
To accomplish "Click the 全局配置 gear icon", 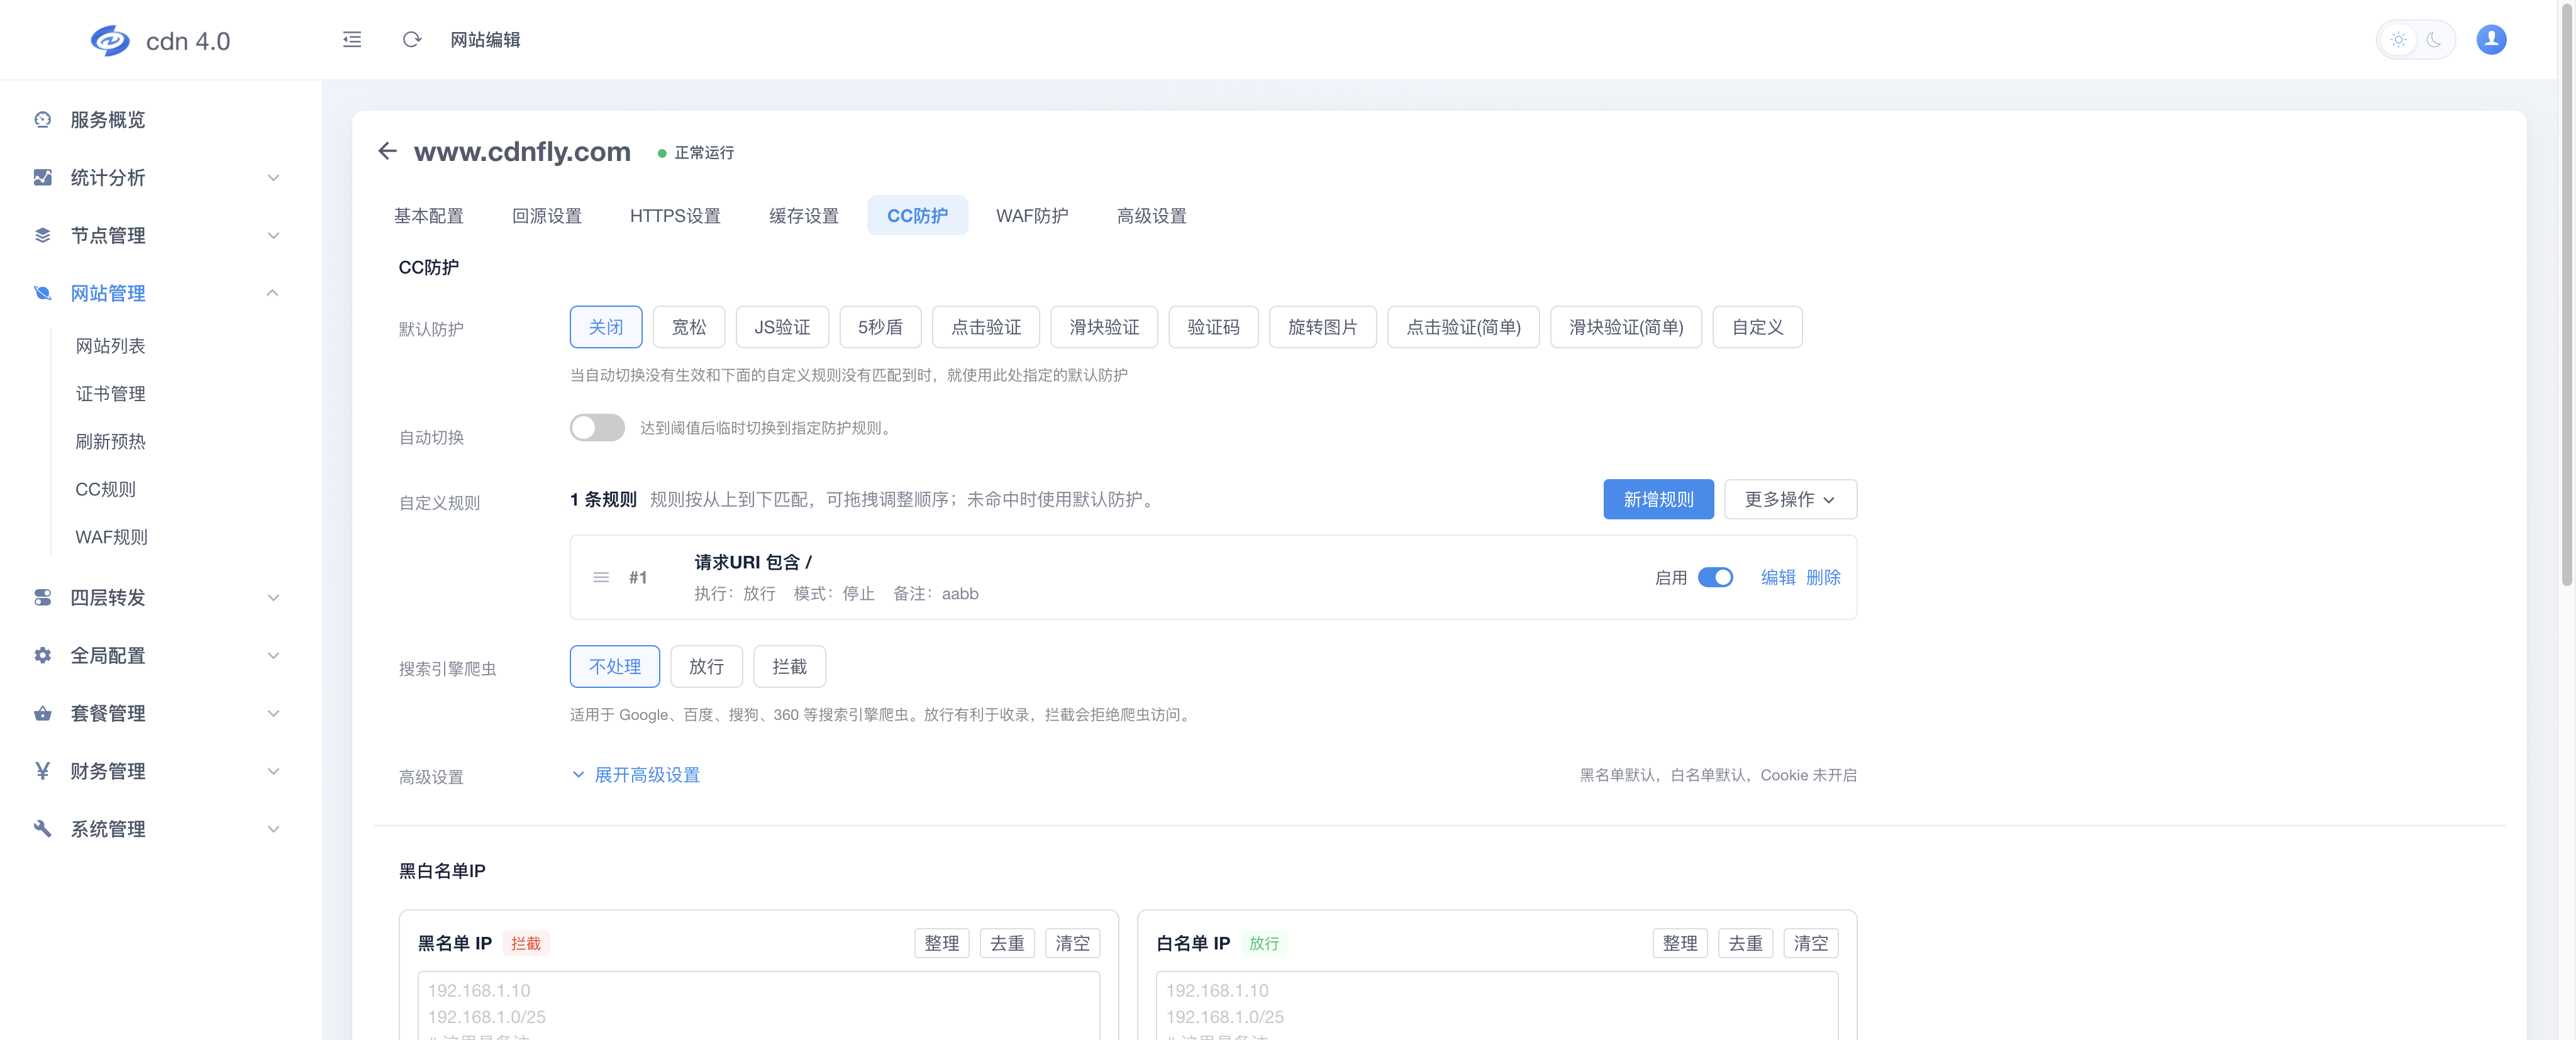I will (42, 656).
